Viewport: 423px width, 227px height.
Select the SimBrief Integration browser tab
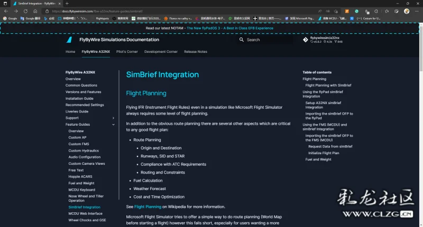click(37, 4)
